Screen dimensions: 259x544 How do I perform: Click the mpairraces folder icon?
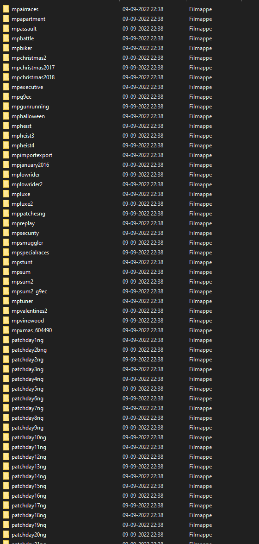coord(6,9)
